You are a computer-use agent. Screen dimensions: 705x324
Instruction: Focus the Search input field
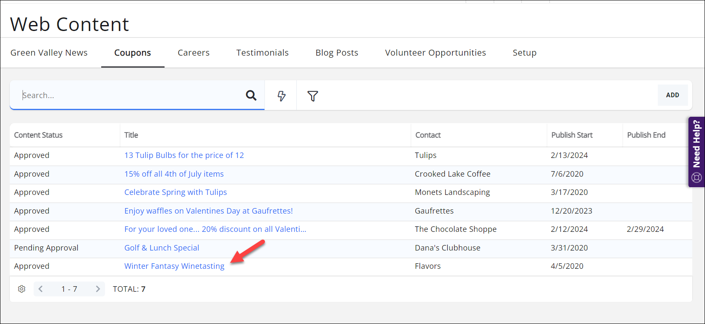128,96
